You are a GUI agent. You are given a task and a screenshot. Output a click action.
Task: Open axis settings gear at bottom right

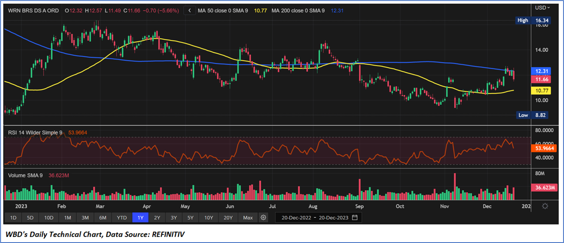[545, 206]
